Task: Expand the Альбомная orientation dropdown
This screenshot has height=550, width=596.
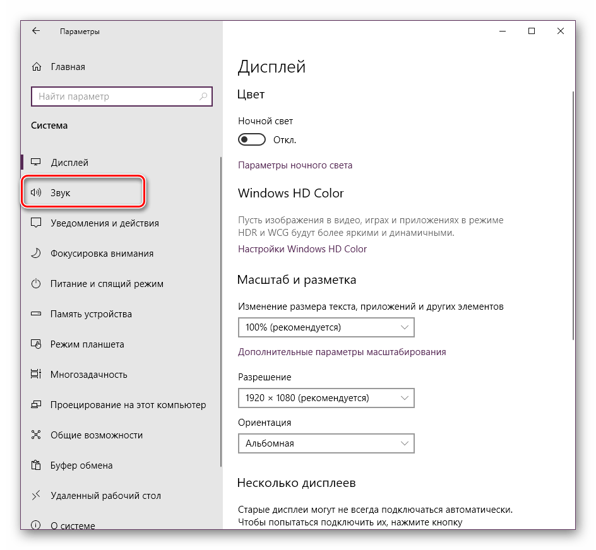Action: click(x=326, y=443)
